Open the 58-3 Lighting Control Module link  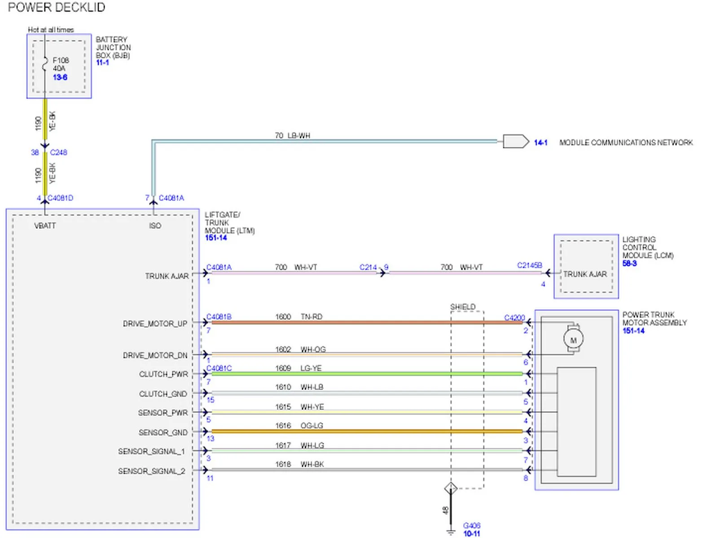[x=629, y=263]
